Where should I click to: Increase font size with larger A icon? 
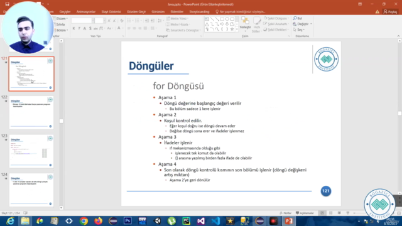point(109,21)
